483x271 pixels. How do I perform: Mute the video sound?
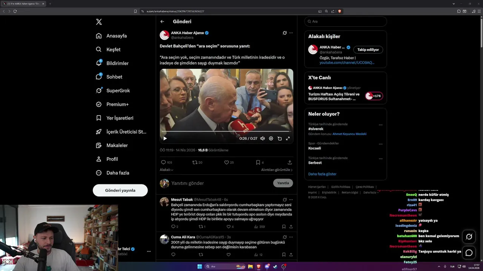[263, 139]
